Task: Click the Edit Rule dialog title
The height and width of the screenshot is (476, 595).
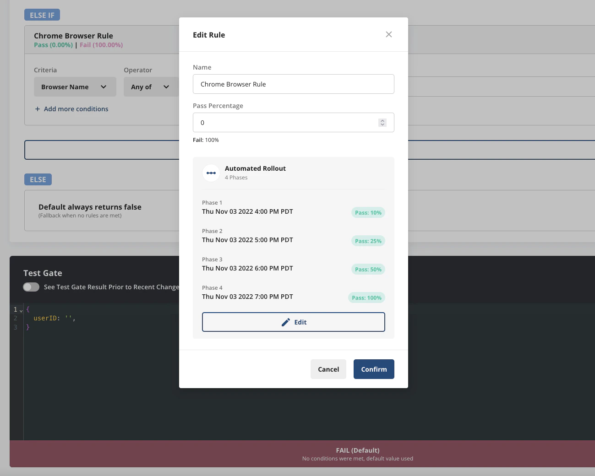Action: click(209, 35)
